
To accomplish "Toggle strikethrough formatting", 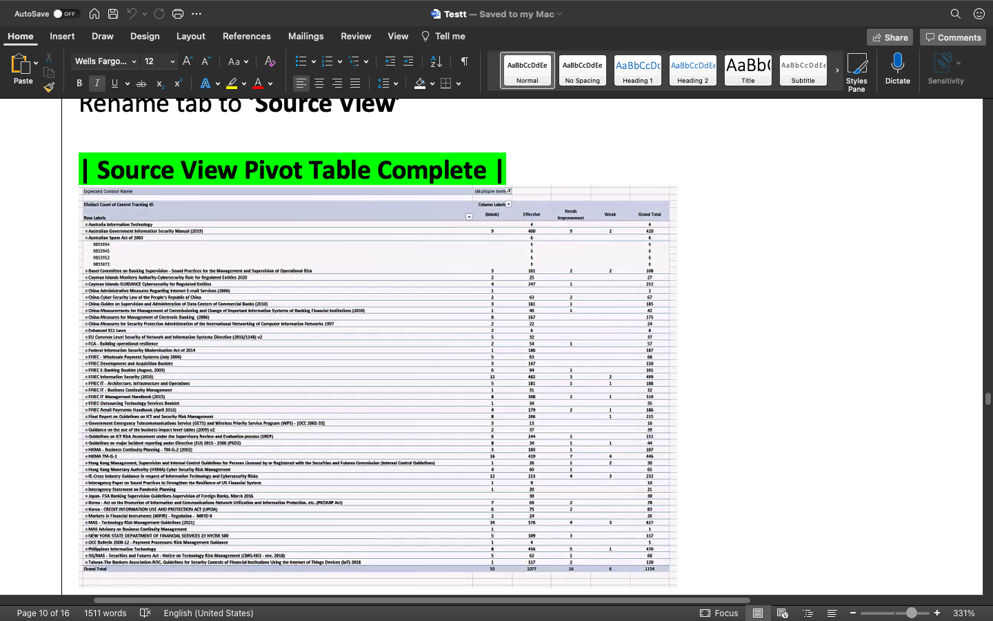I will [141, 83].
